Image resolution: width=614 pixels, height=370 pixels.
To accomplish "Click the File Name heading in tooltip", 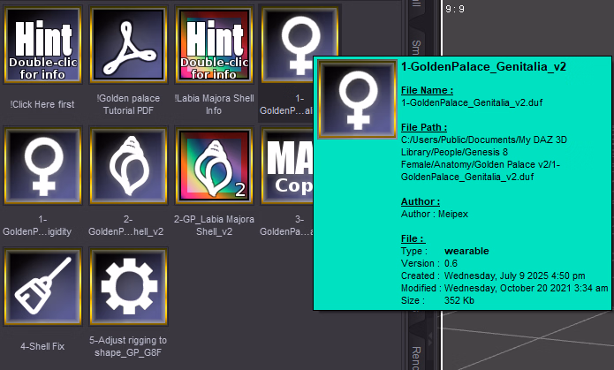I will (428, 90).
